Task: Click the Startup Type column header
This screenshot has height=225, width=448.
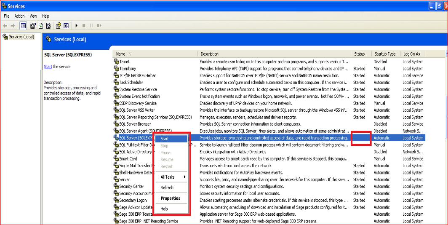Action: pyautogui.click(x=386, y=54)
